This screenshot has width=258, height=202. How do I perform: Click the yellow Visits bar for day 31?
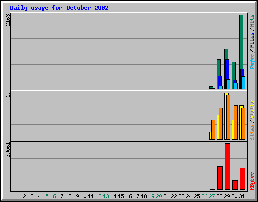coord(241,122)
